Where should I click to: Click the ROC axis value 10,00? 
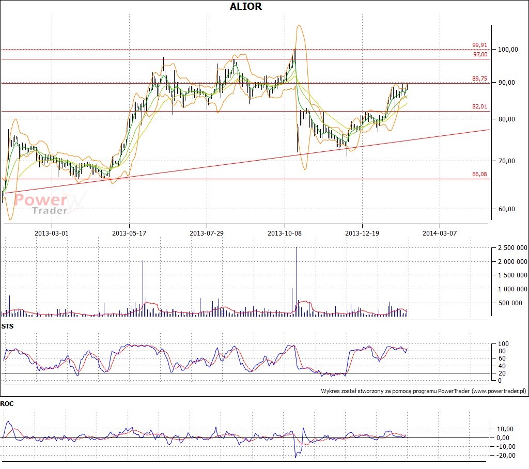[505, 429]
